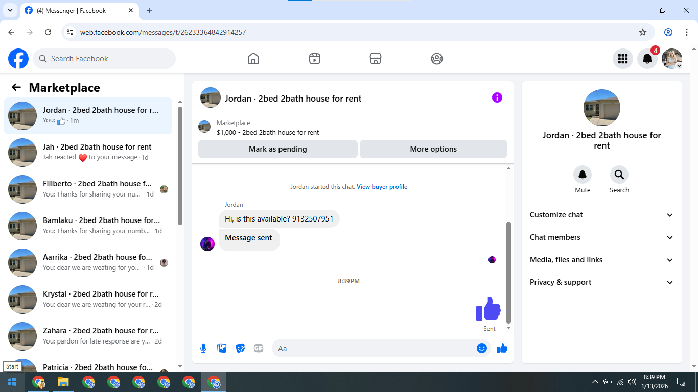Image resolution: width=698 pixels, height=392 pixels.
Task: Bookmark this page with the star icon
Action: [x=643, y=32]
